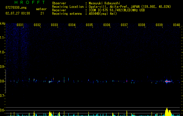
Task: Click the 0.6 kHz axis label
Action: (x=2, y=110)
